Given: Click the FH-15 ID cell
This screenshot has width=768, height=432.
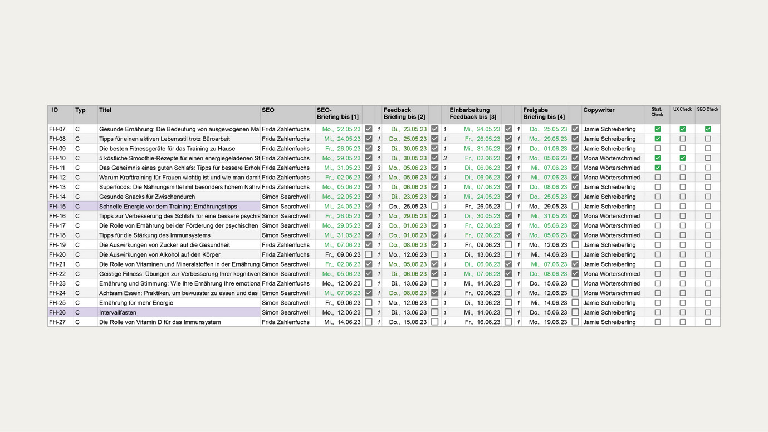Looking at the screenshot, I should click(60, 207).
